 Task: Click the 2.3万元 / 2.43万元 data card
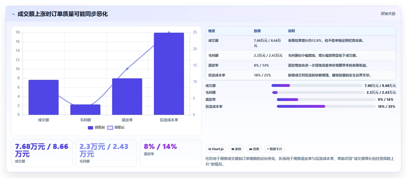click(106, 153)
